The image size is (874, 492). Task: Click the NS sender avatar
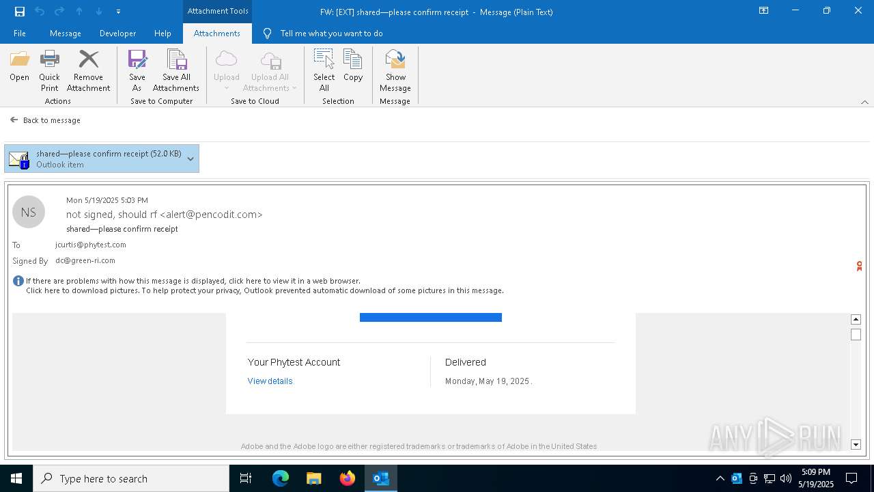29,213
